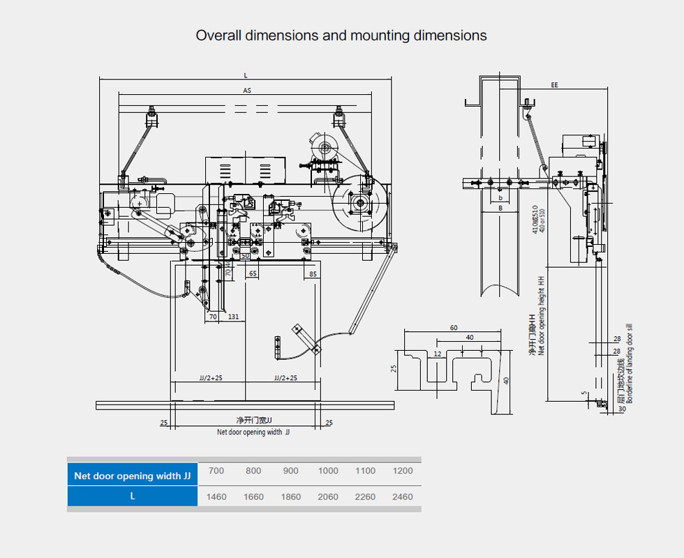Click the large drive pulley wheel in drawing
The image size is (684, 558).
point(359,204)
